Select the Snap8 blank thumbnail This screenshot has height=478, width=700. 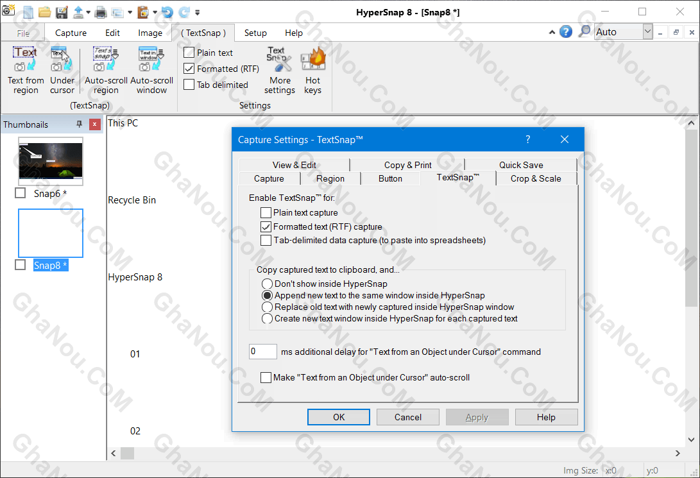click(x=51, y=233)
